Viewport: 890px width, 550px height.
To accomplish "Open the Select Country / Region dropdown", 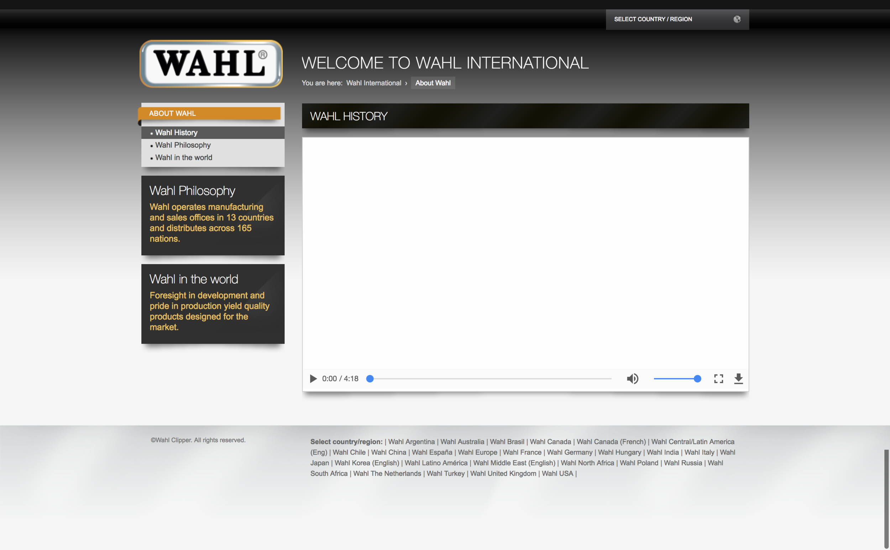I will (677, 19).
